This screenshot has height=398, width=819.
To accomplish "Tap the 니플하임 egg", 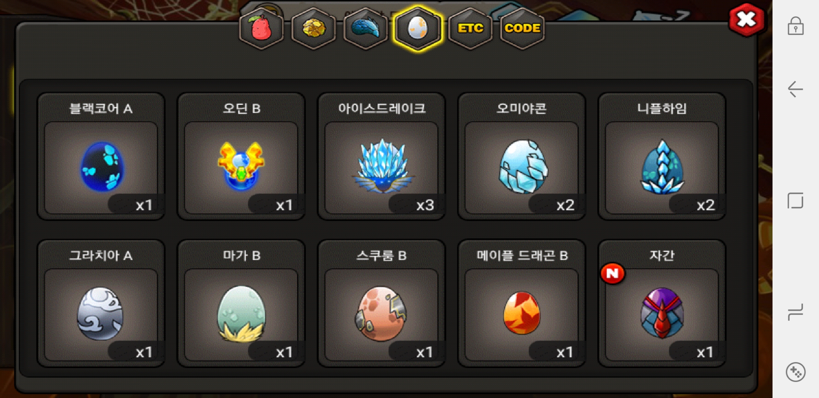I will 662,157.
